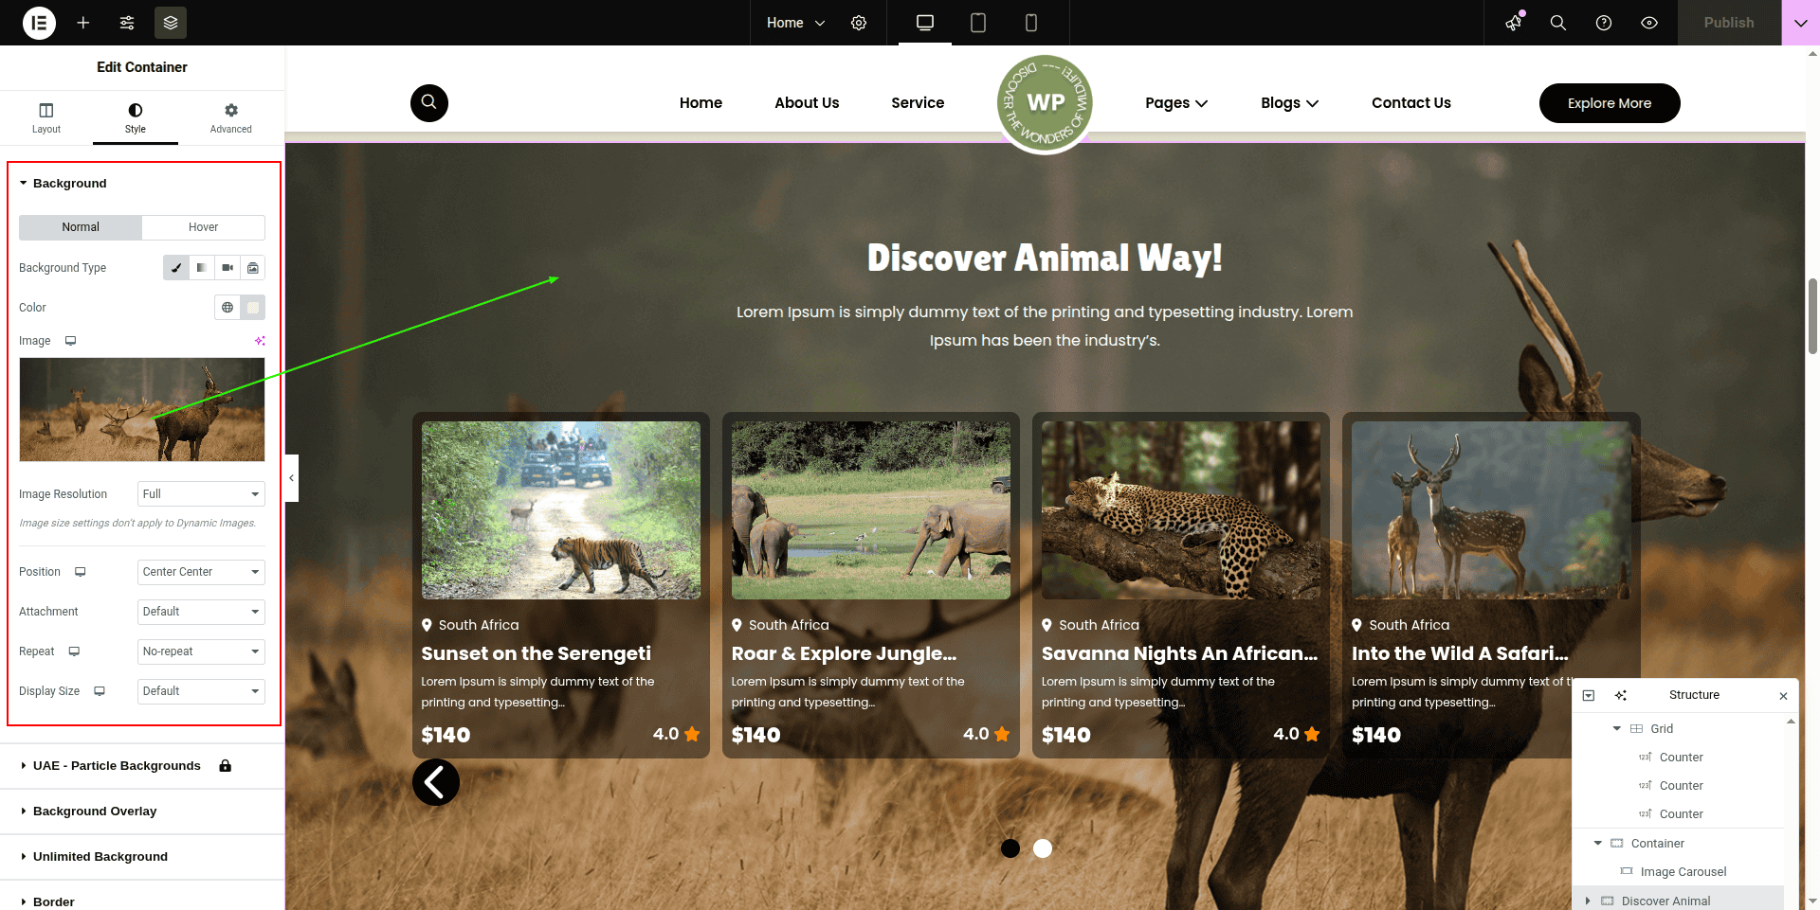Image resolution: width=1820 pixels, height=910 pixels.
Task: Click the background image thumbnail
Action: [142, 409]
